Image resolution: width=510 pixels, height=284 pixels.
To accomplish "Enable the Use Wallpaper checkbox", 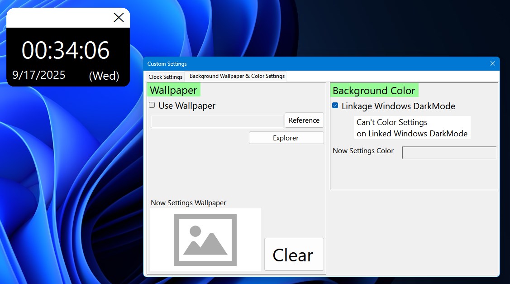I will tap(152, 105).
